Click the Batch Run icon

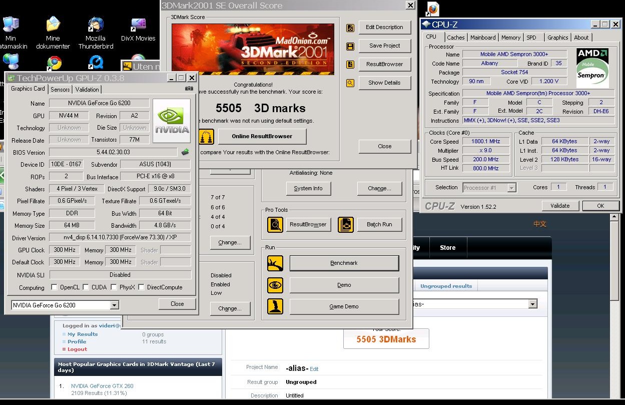pos(346,225)
